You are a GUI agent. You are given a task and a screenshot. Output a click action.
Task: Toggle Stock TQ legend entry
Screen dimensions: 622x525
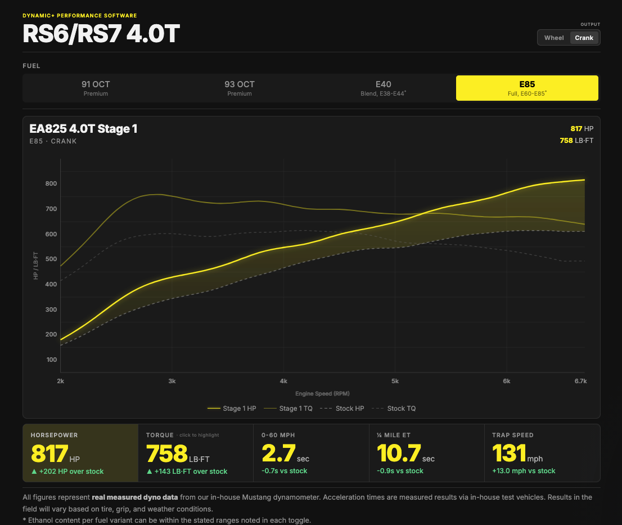click(394, 409)
